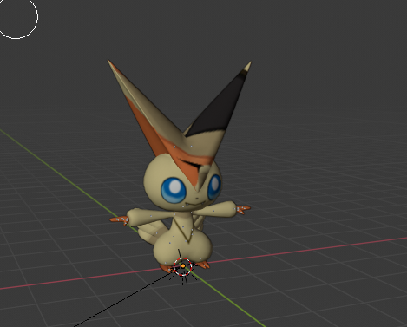Select the outstretched right arm
Image resolution: width=407 pixels, height=327 pixels.
click(x=216, y=209)
